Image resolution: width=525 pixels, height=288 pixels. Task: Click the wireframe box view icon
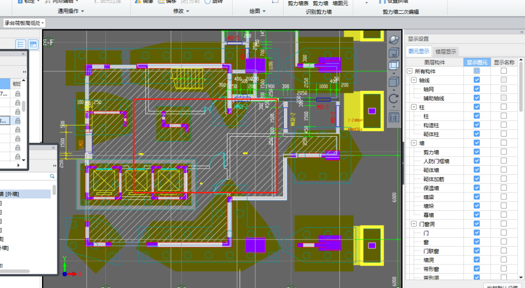coord(394,65)
